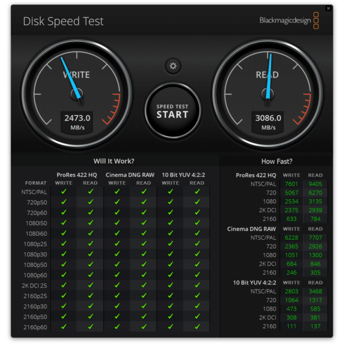This screenshot has width=344, height=344.
Task: Click 2K DCI 25 Cinema DNG RAW read checkmark
Action: pyautogui.click(x=144, y=285)
